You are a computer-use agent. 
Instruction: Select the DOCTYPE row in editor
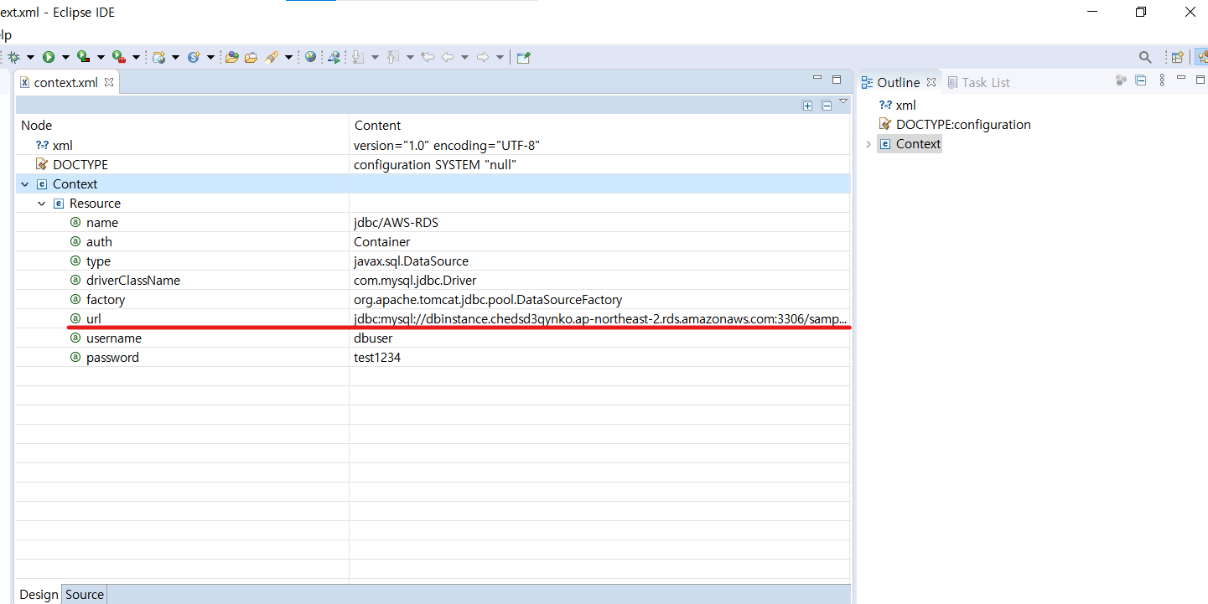click(x=433, y=164)
